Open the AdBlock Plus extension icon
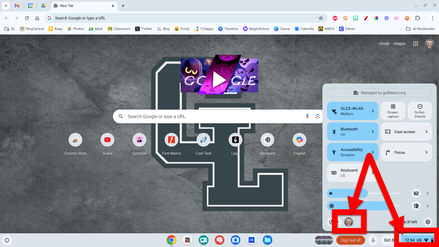 point(335,18)
